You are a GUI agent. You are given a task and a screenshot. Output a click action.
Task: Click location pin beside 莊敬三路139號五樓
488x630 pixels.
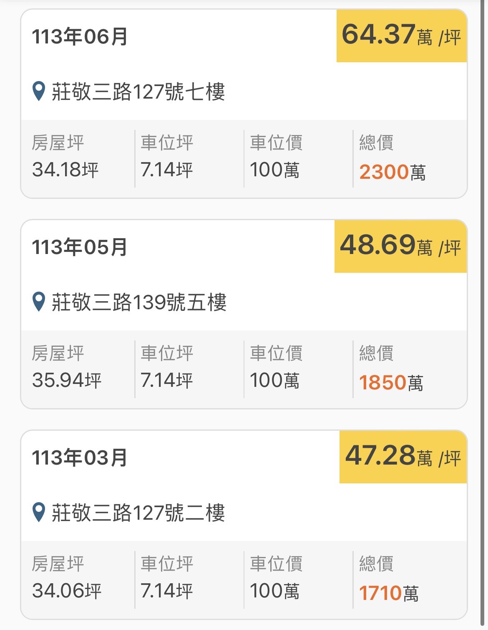(x=39, y=302)
